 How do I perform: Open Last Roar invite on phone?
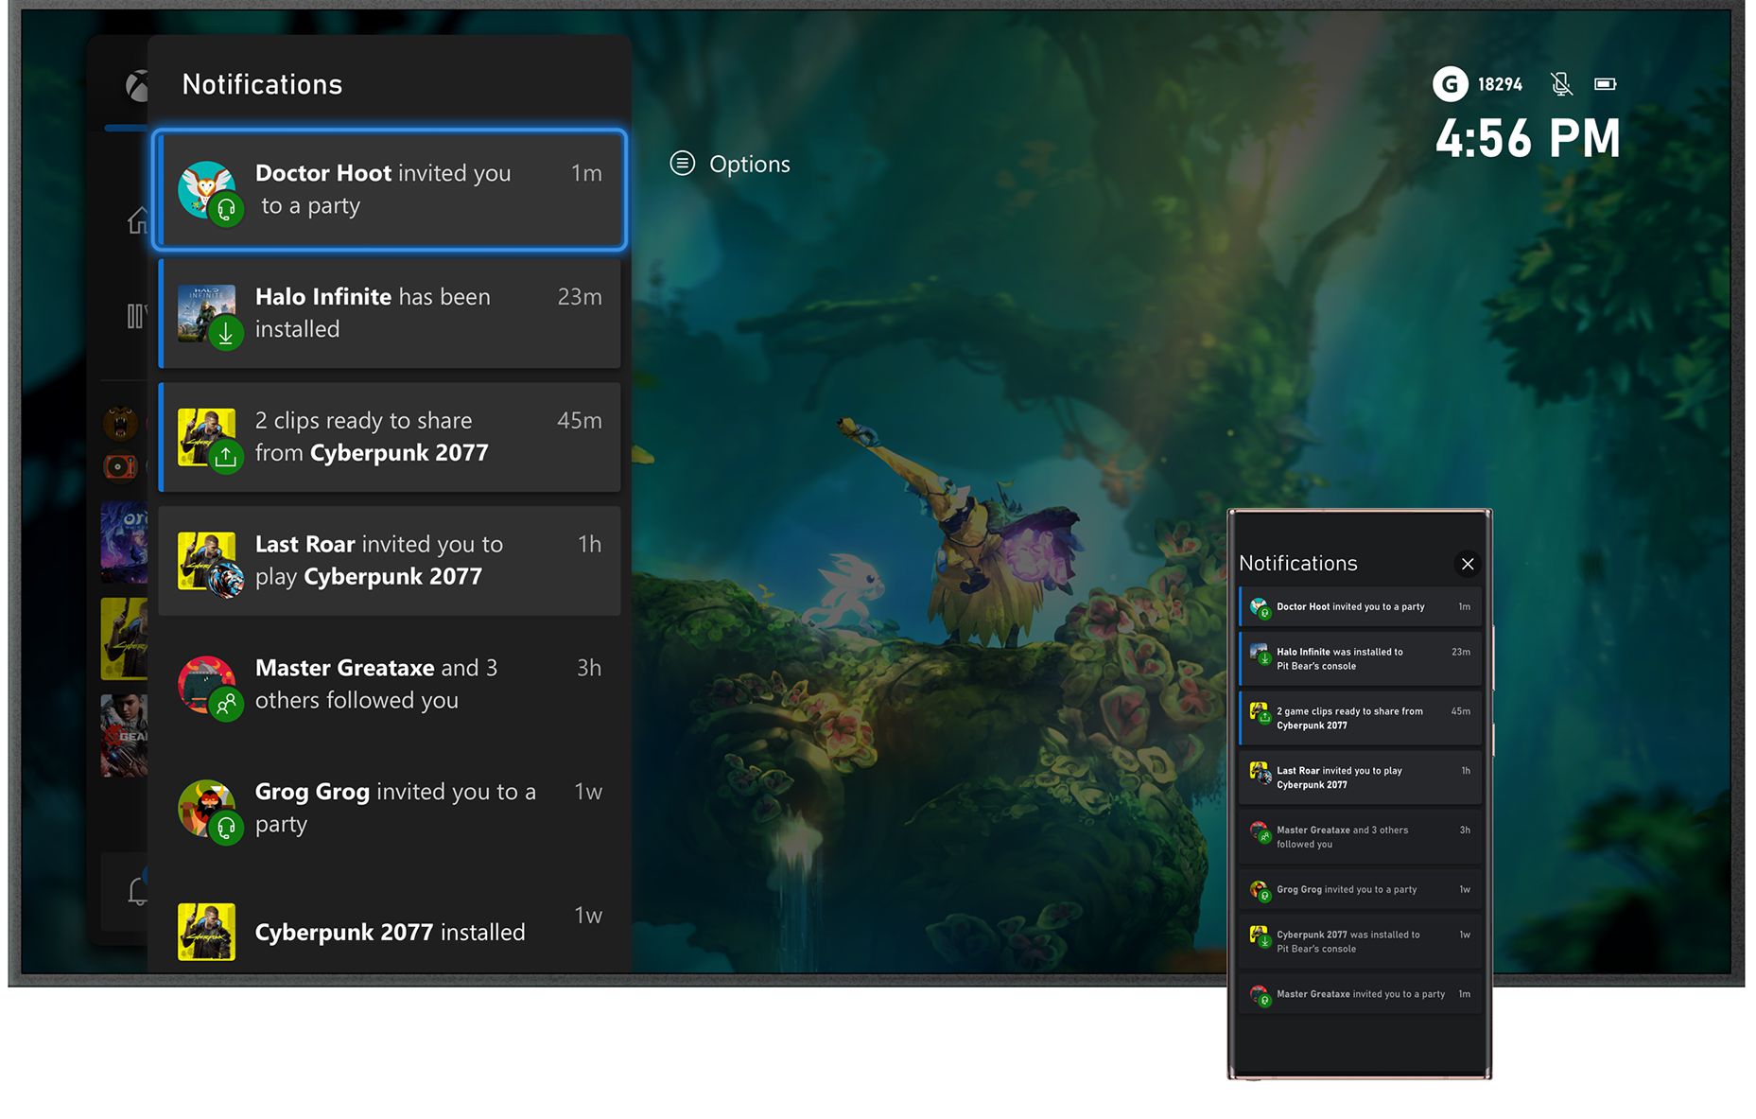[x=1360, y=778]
